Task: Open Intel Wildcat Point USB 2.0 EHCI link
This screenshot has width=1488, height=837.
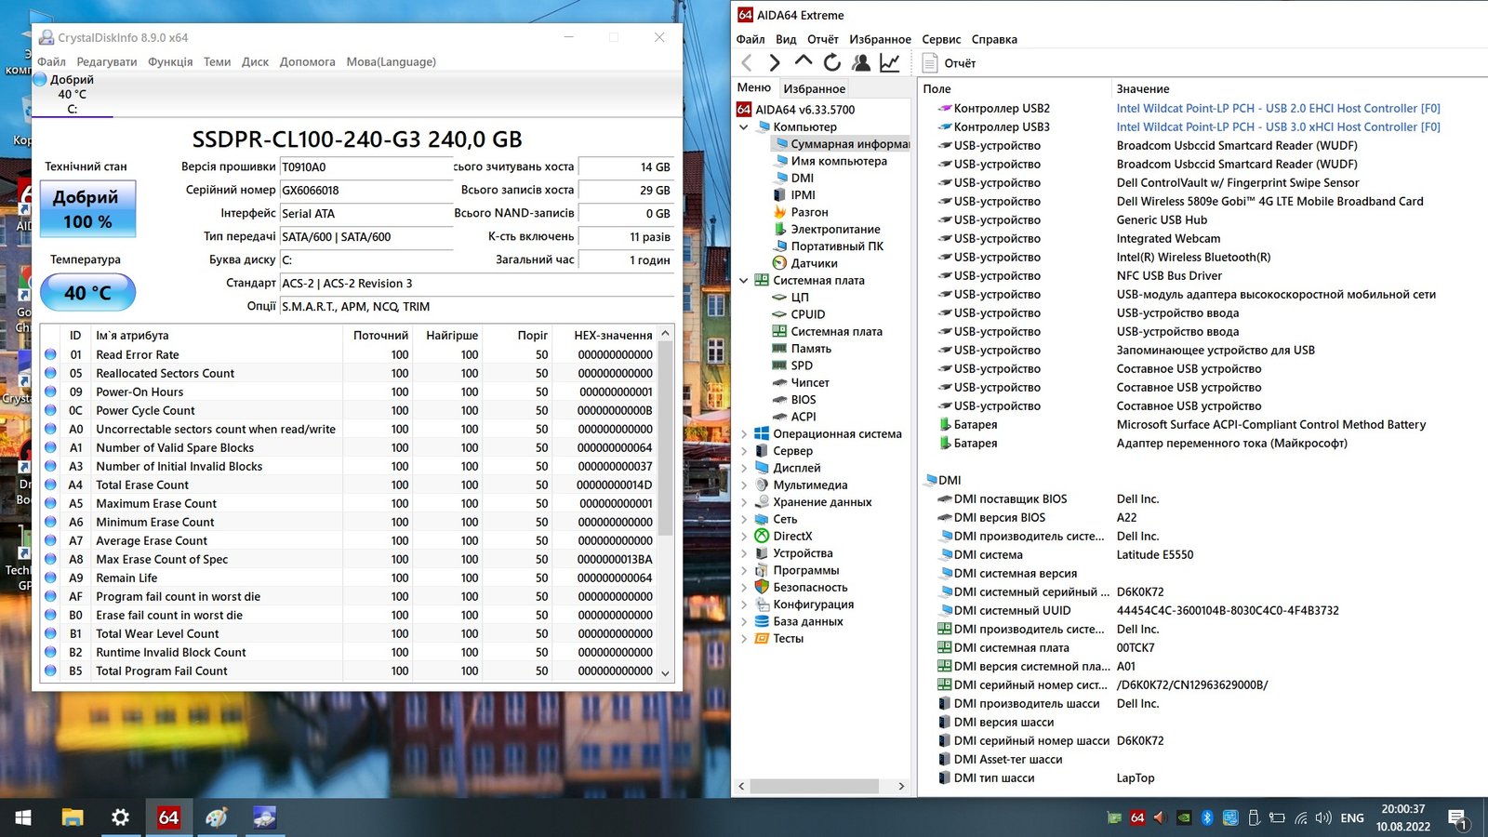Action: (x=1278, y=108)
